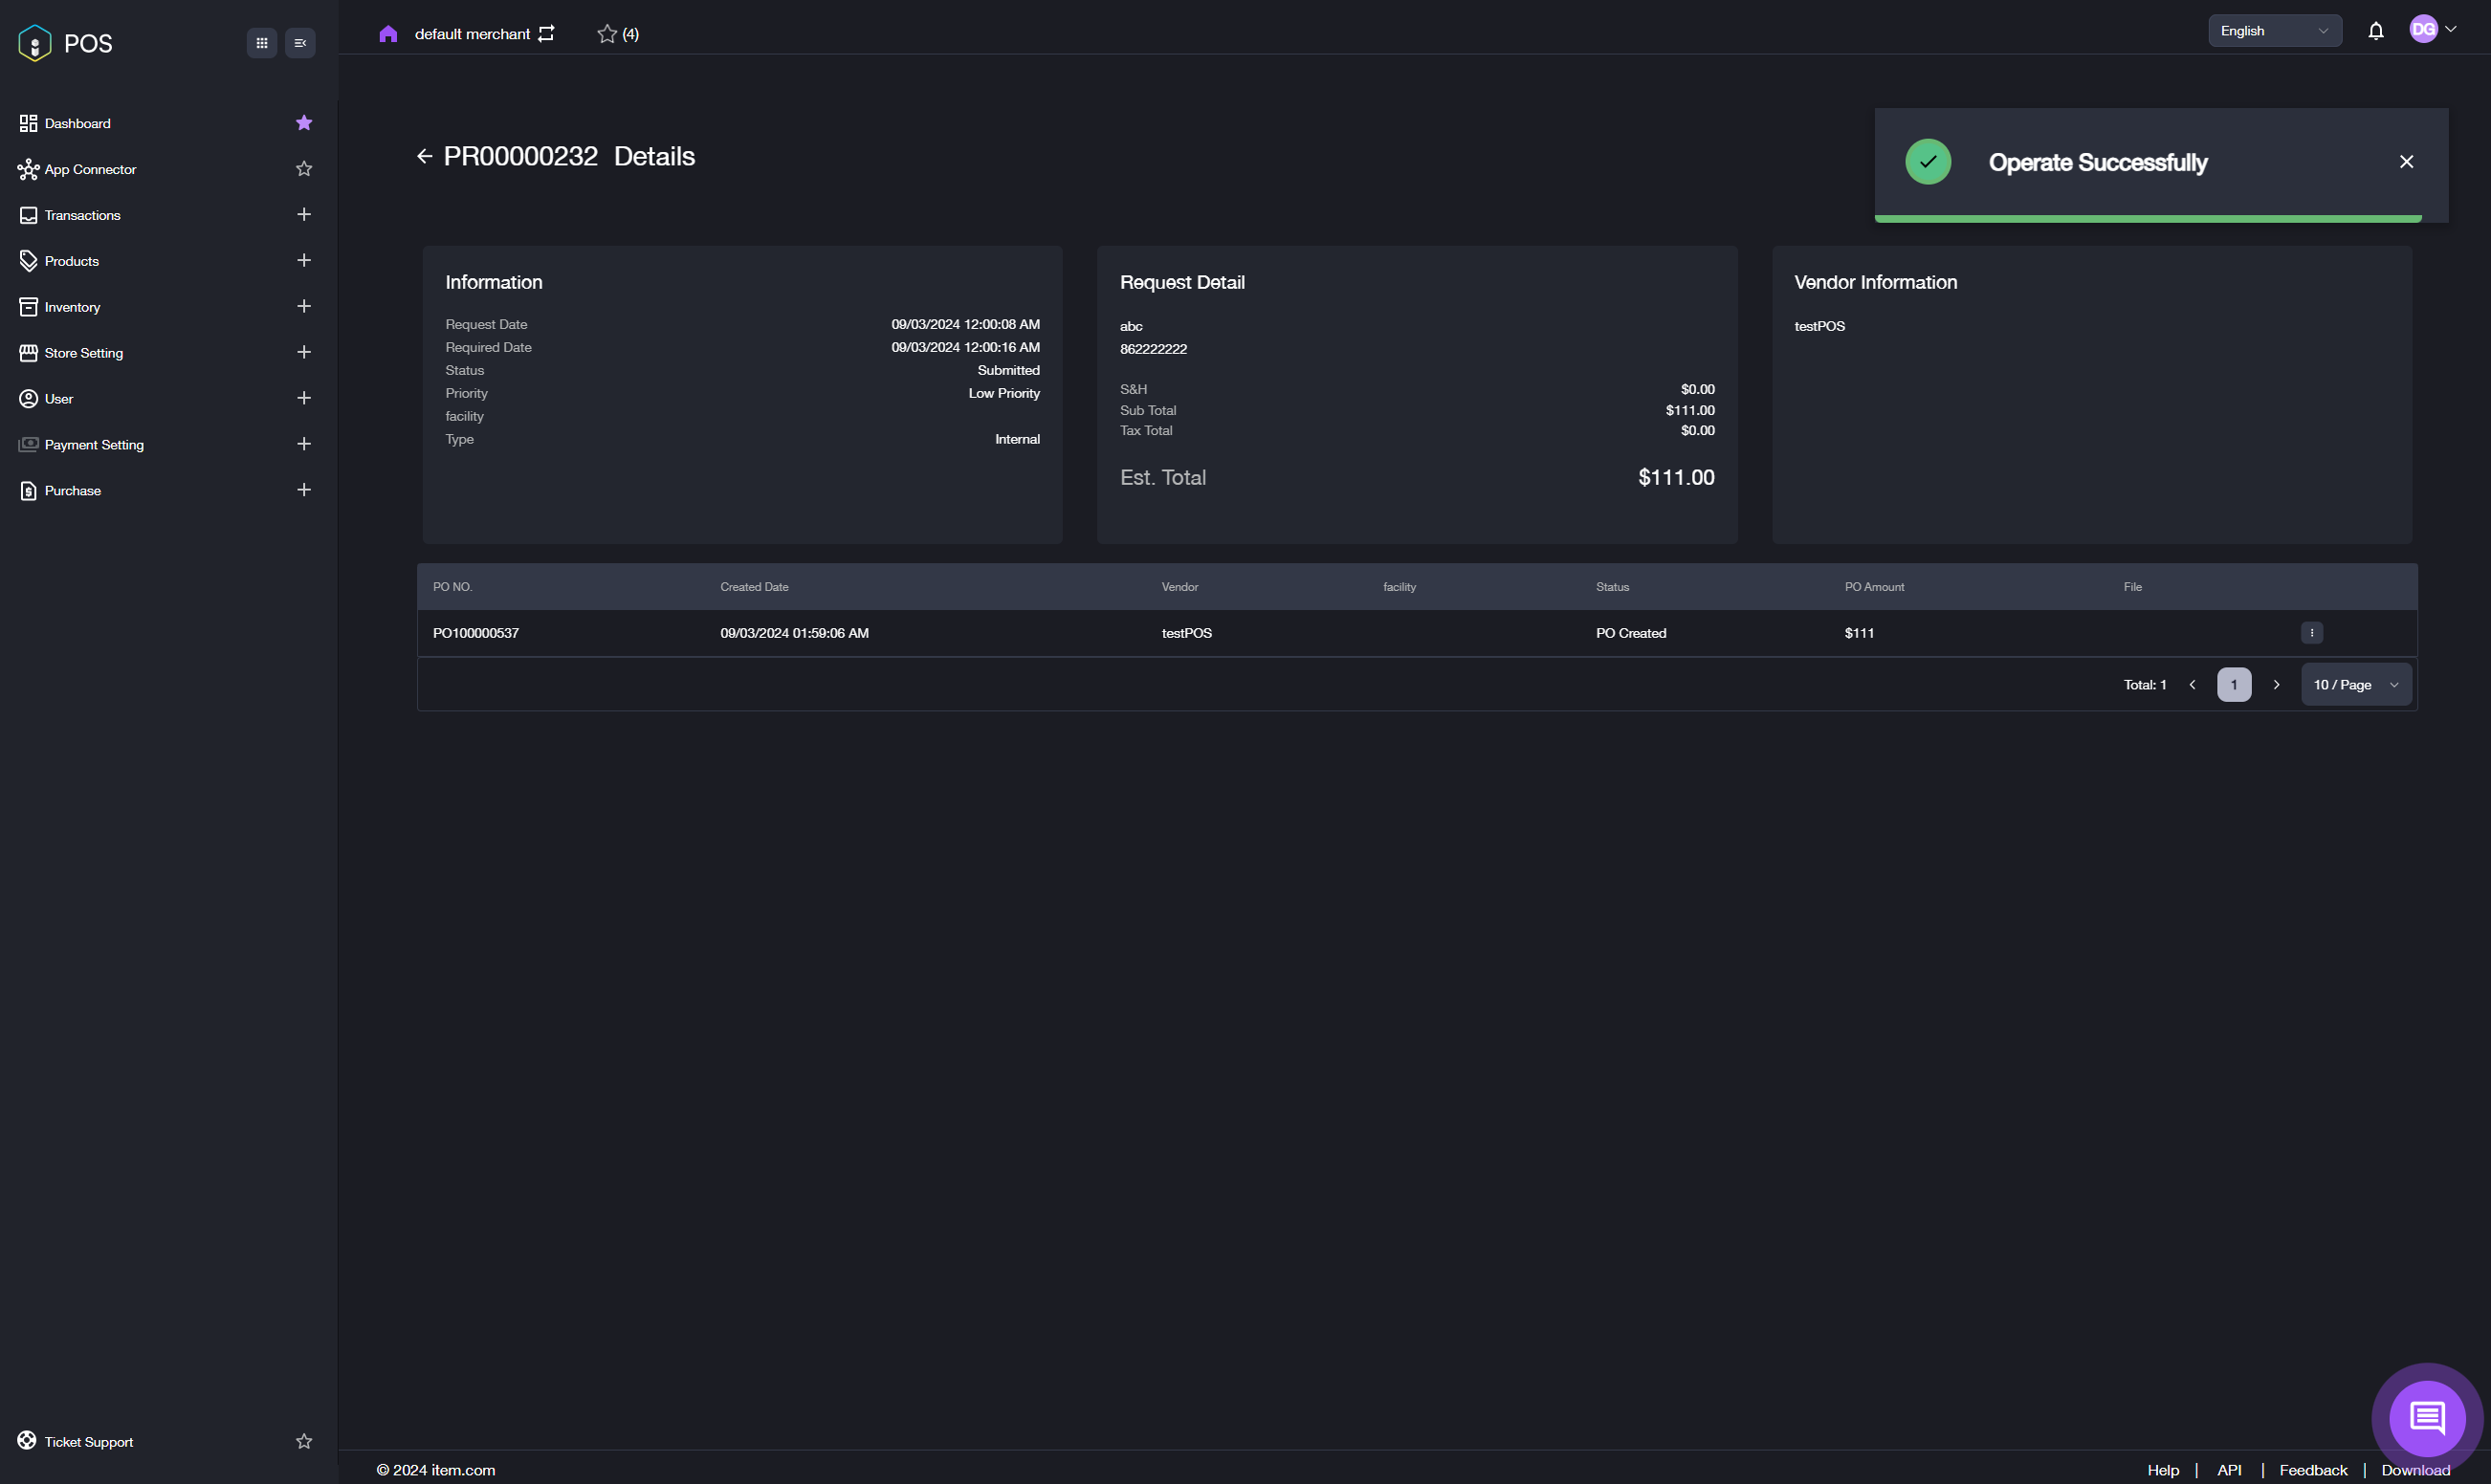
Task: Open the notifications bell
Action: click(x=2376, y=31)
